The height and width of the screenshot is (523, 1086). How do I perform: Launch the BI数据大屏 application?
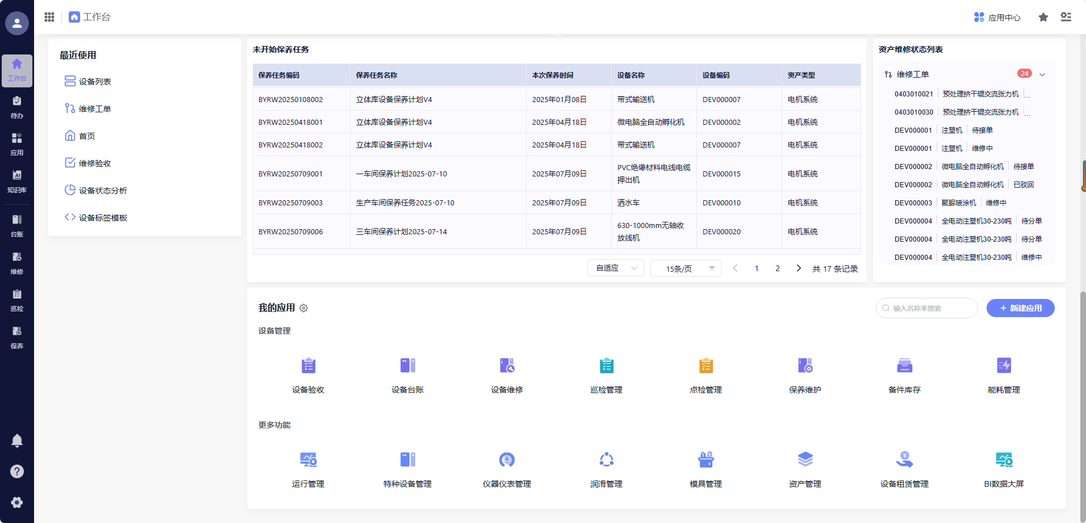pyautogui.click(x=1004, y=460)
